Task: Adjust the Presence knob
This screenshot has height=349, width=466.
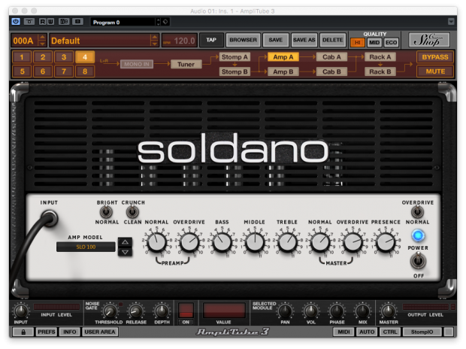Action: (x=386, y=242)
